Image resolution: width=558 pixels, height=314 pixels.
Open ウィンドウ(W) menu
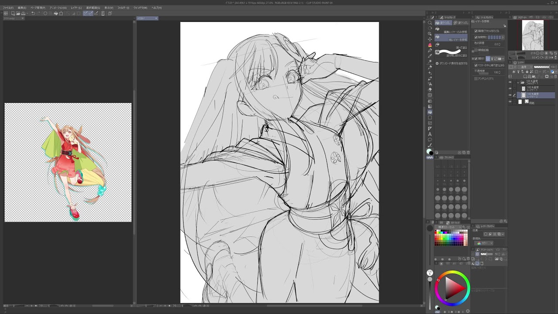[x=140, y=7]
